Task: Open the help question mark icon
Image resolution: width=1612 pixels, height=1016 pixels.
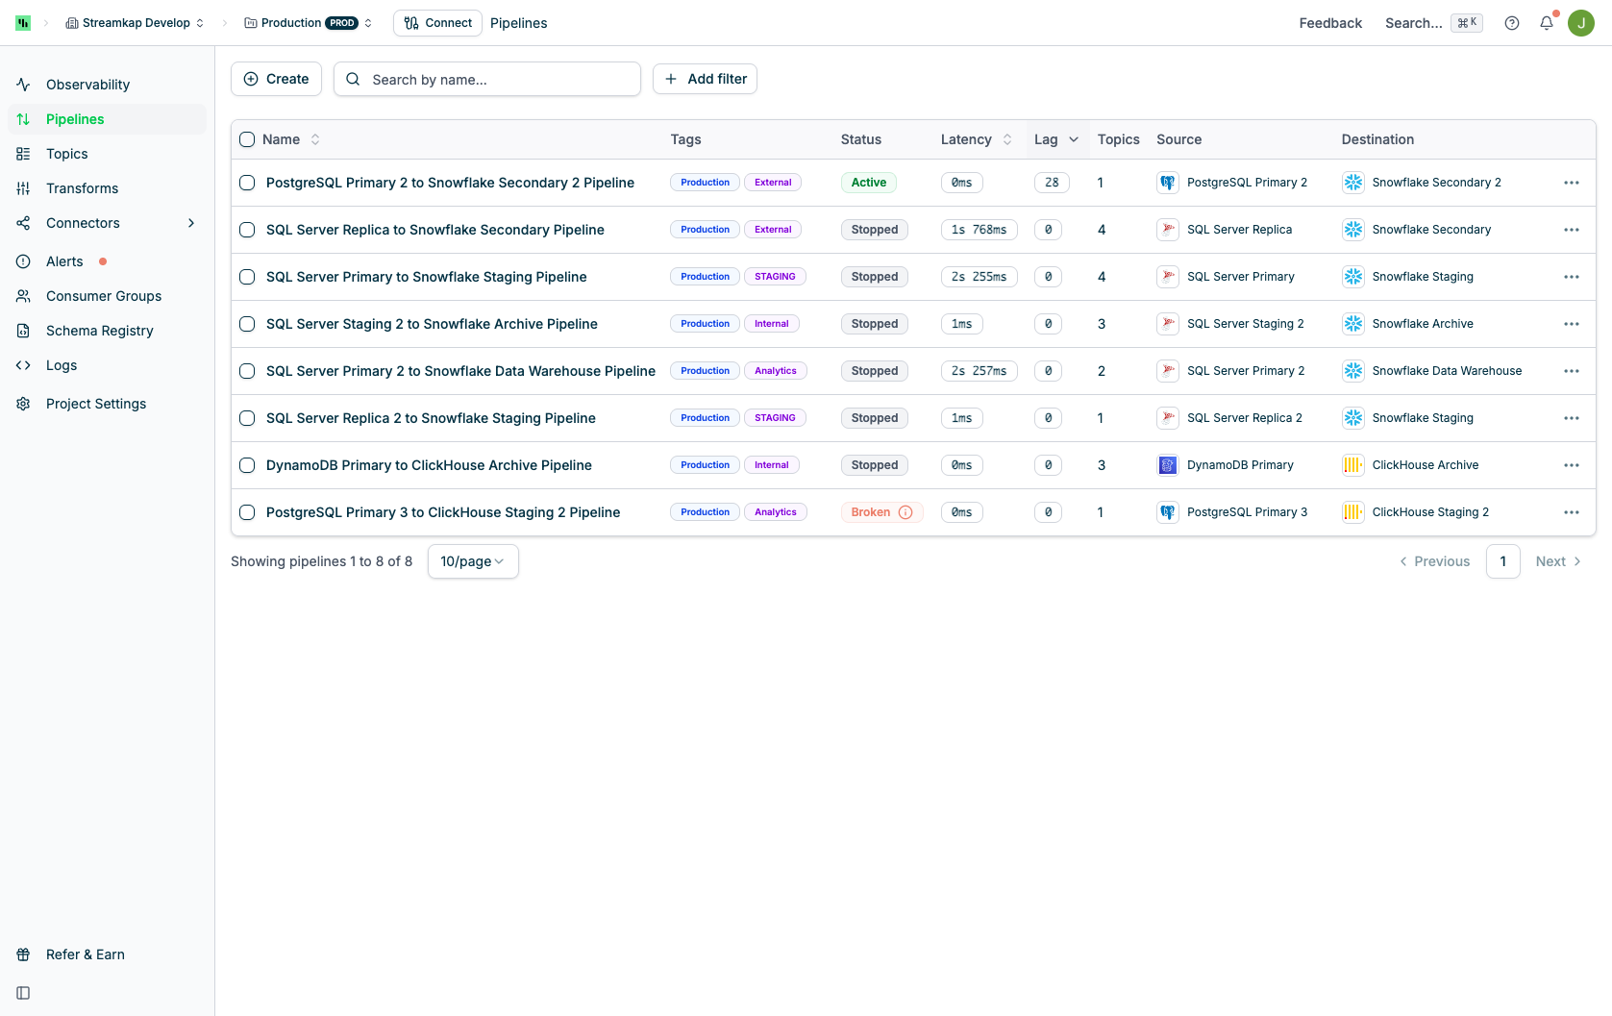Action: pyautogui.click(x=1512, y=23)
